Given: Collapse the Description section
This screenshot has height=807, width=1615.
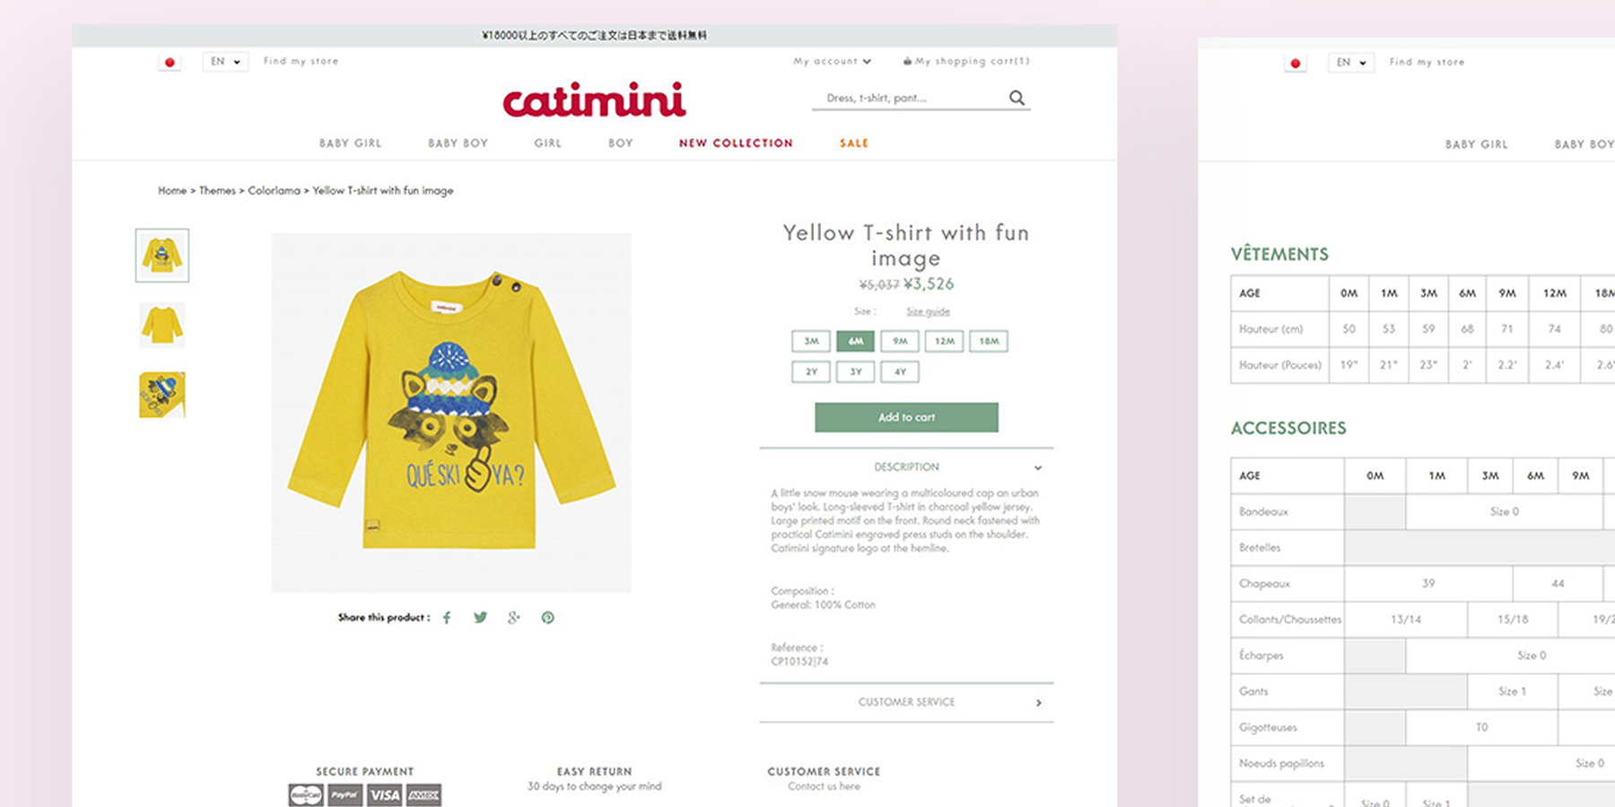Looking at the screenshot, I should point(1037,467).
